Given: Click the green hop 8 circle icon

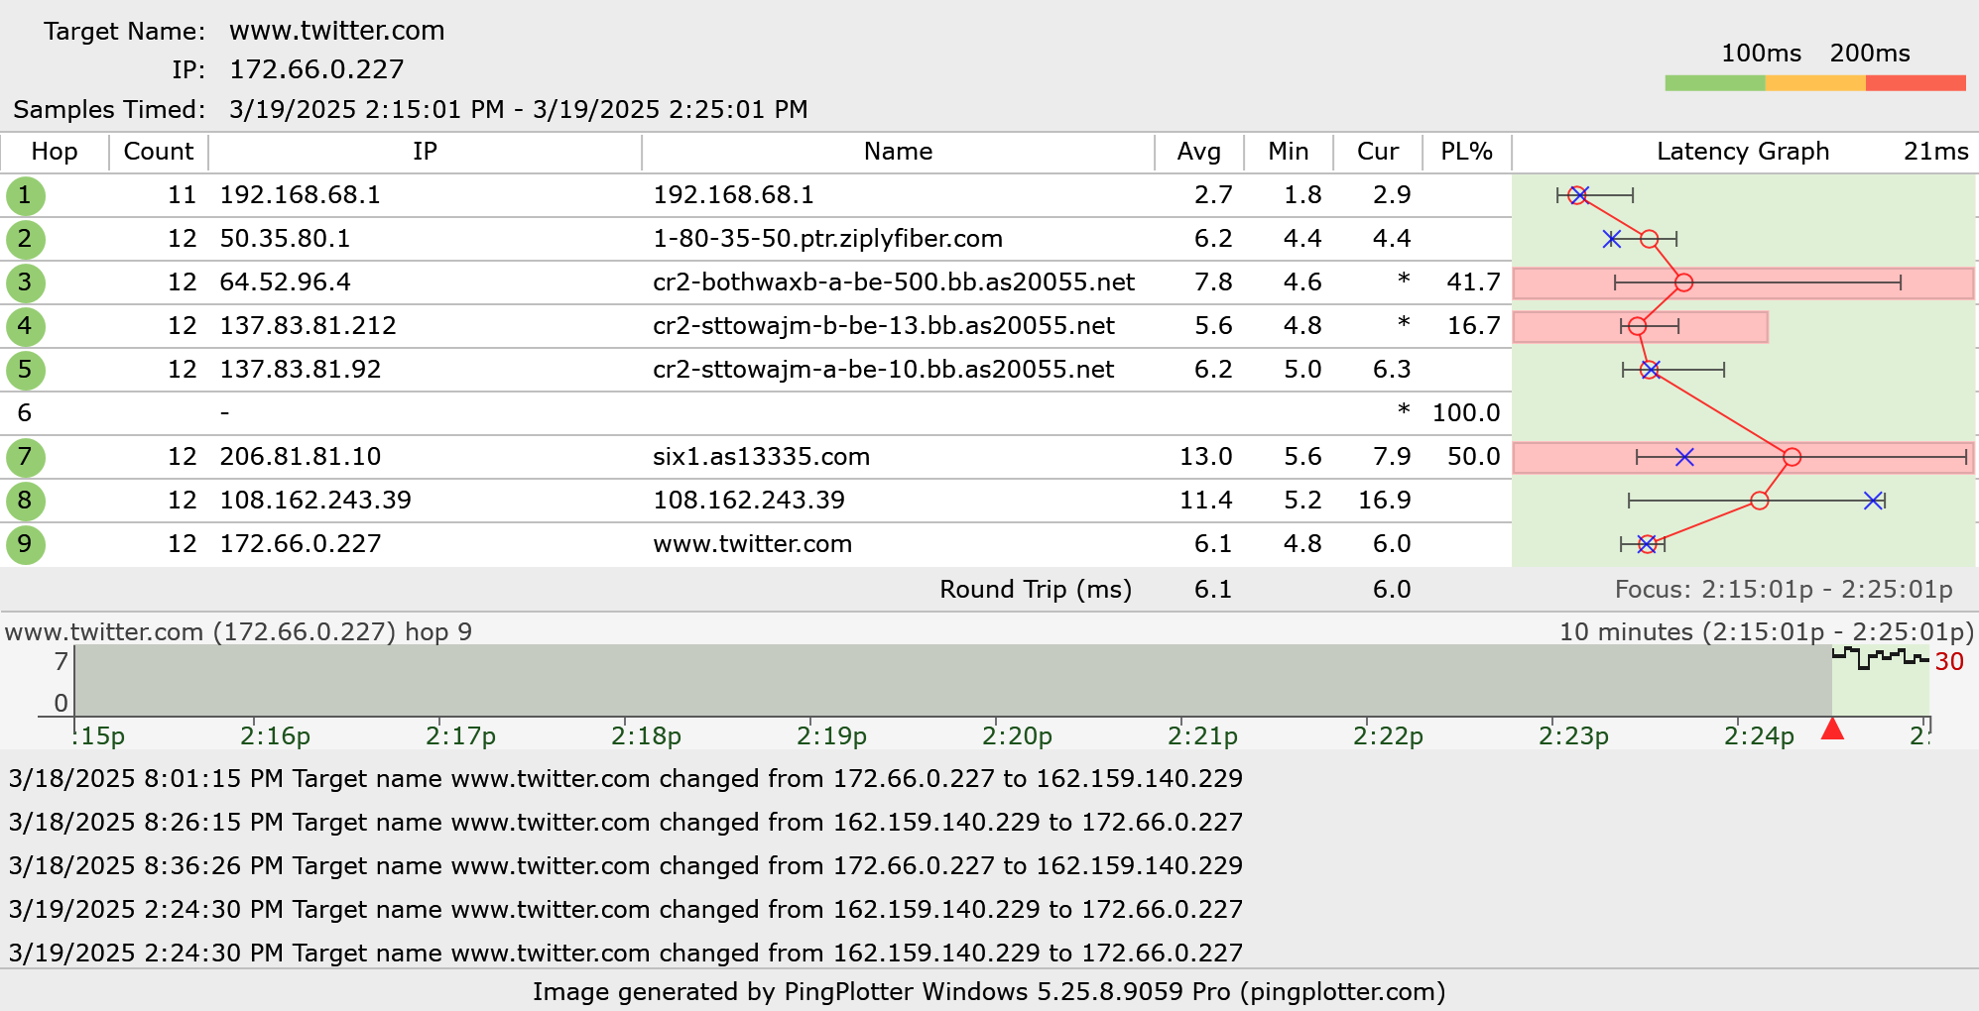Looking at the screenshot, I should [x=25, y=501].
